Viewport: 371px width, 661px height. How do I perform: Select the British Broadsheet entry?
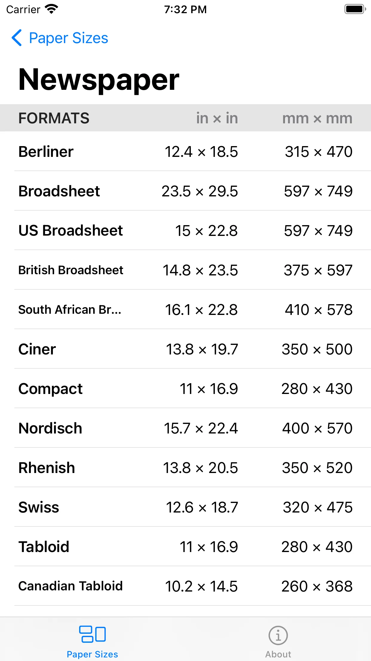click(x=185, y=270)
